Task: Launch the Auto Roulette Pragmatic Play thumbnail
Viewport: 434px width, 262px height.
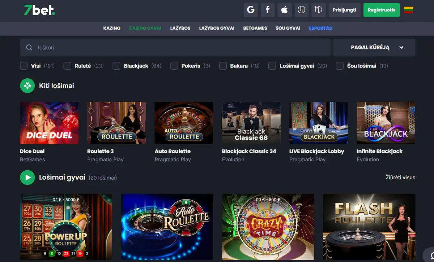Action: (184, 123)
